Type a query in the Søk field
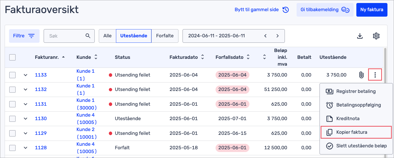 coord(65,36)
